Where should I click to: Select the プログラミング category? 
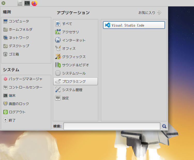point(76,81)
